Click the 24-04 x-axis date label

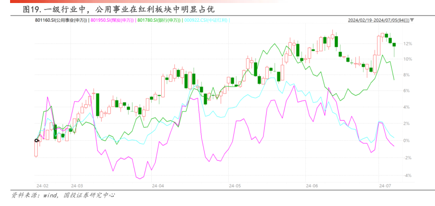pos(158,185)
